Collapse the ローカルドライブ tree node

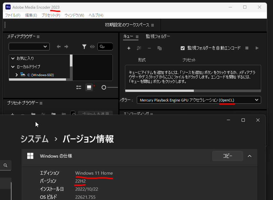tap(13, 66)
